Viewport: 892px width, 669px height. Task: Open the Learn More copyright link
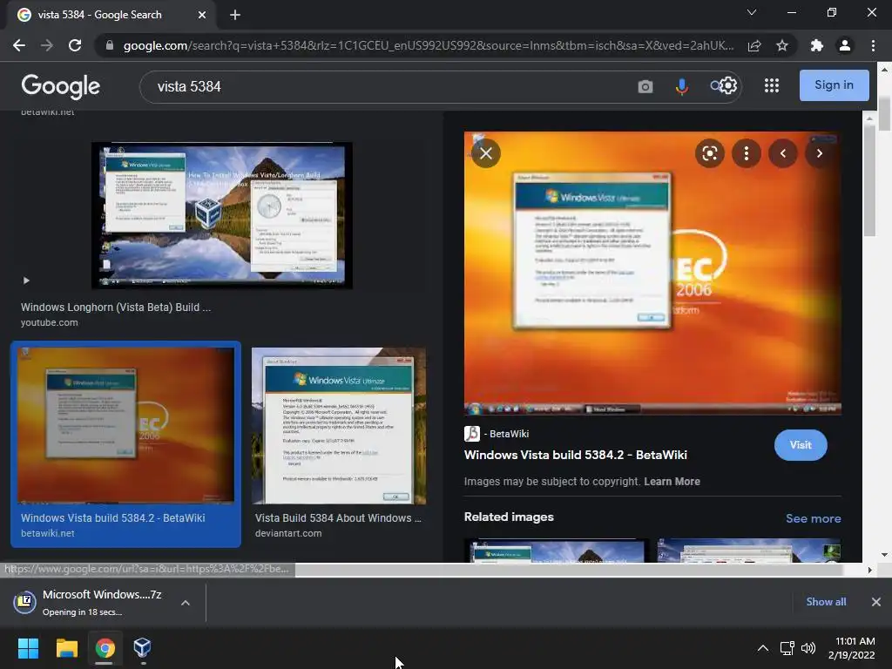pyautogui.click(x=672, y=481)
